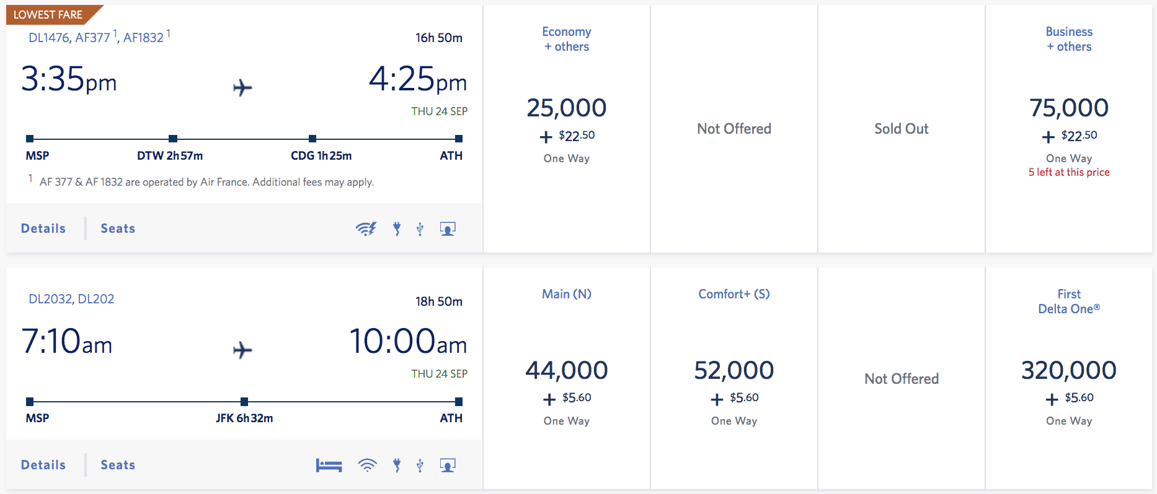Screen dimensions: 1157x494
Task: Click the DL1476, AF377, AF1832 flight numbers link
Action: click(96, 38)
